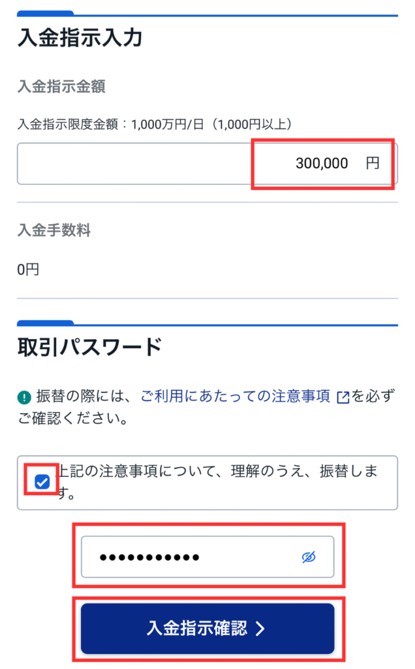Click the 入金手数料 label
This screenshot has height=669, width=415.
(54, 230)
